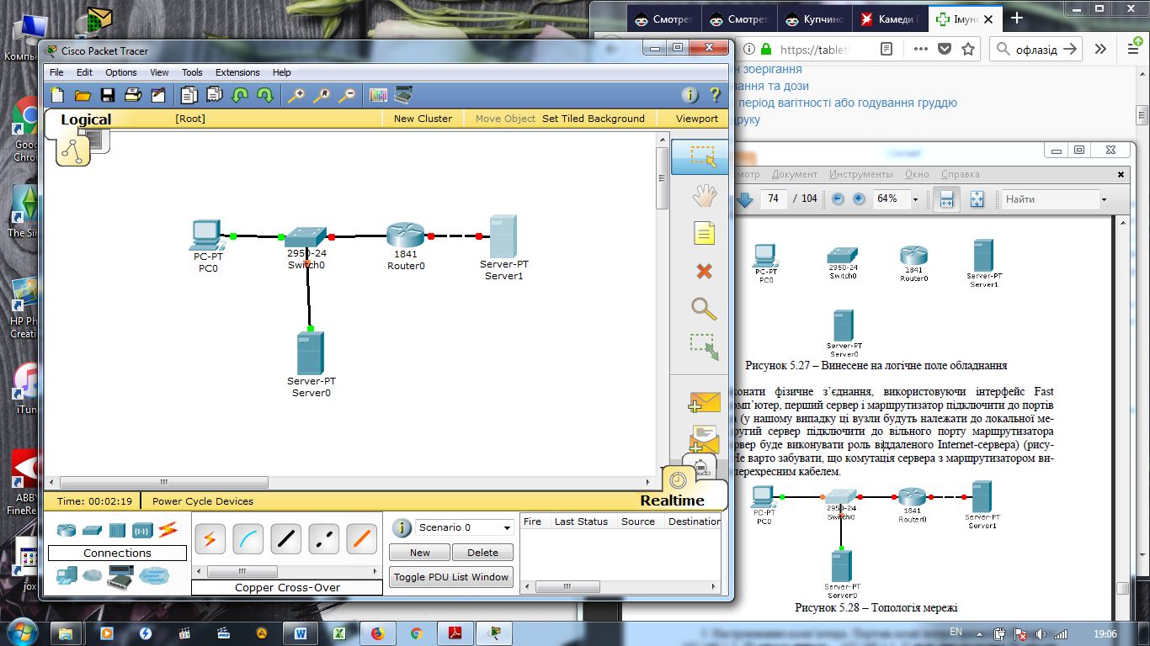Select the Routers device category
The width and height of the screenshot is (1150, 646).
[x=67, y=530]
